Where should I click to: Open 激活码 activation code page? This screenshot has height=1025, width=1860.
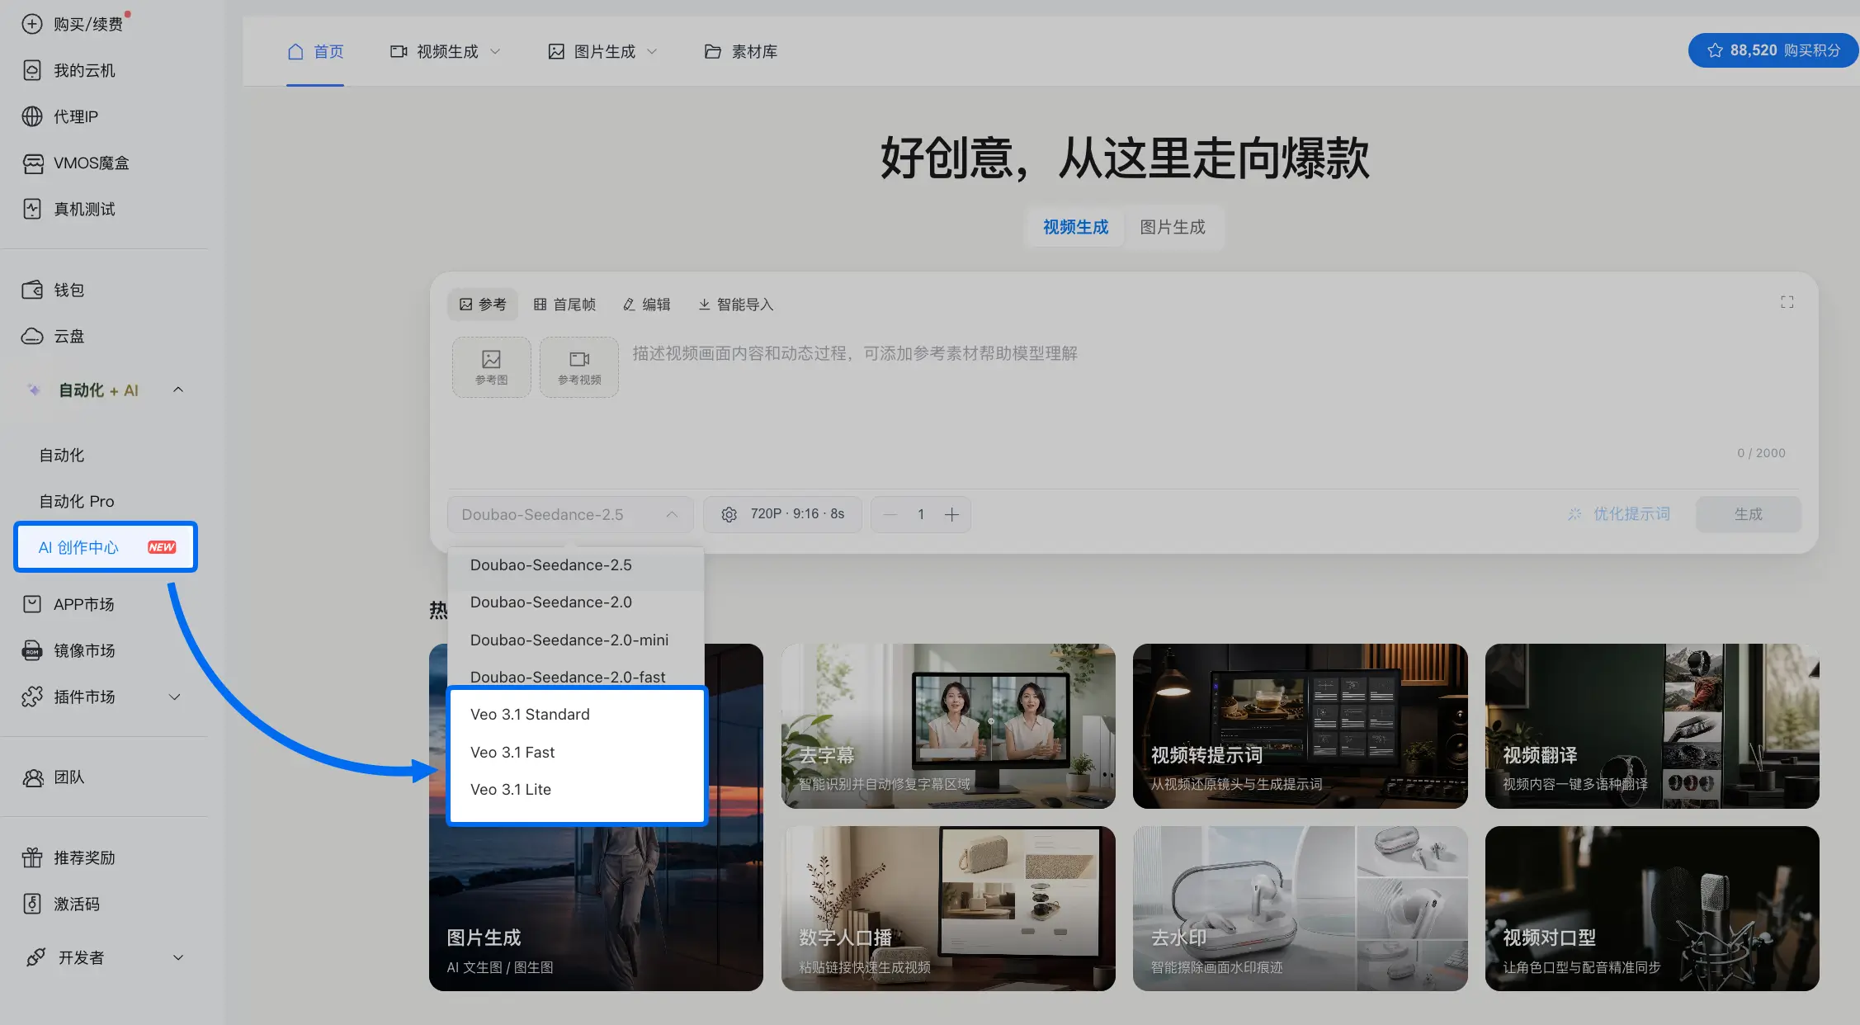(x=61, y=904)
